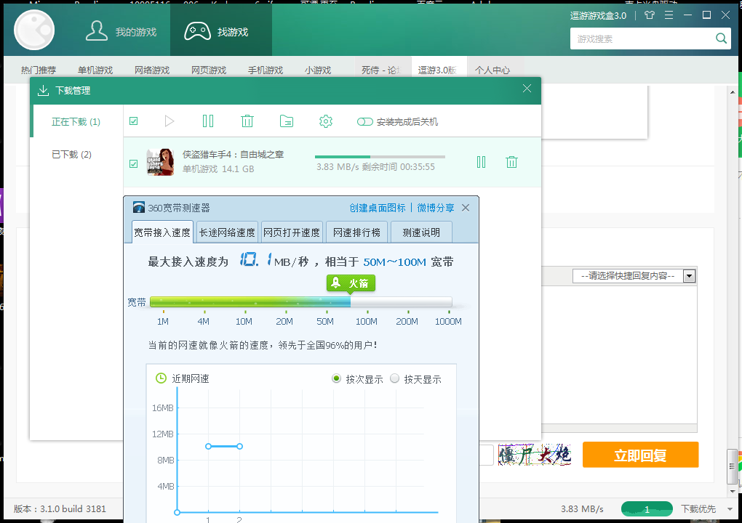742x523 pixels.
Task: Go to 热门推荐 category
Action: pyautogui.click(x=39, y=70)
